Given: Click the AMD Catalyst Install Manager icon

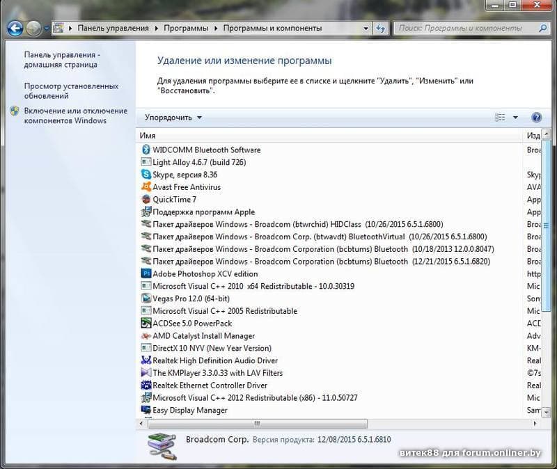Looking at the screenshot, I should (x=146, y=335).
